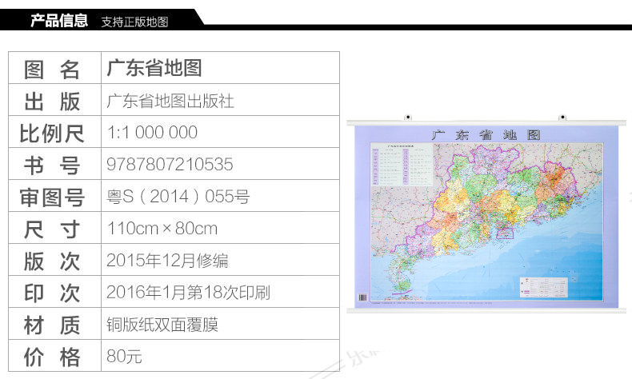The height and width of the screenshot is (379, 632).
Task: Select the 审图号 label cell
Action: click(x=55, y=196)
